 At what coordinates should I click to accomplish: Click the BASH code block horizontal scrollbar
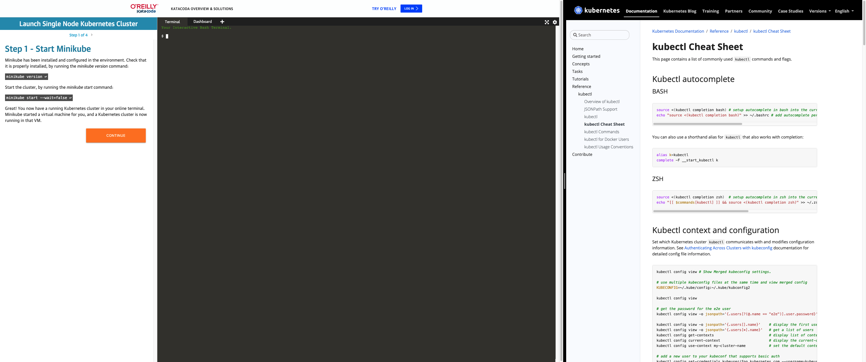tap(698, 124)
